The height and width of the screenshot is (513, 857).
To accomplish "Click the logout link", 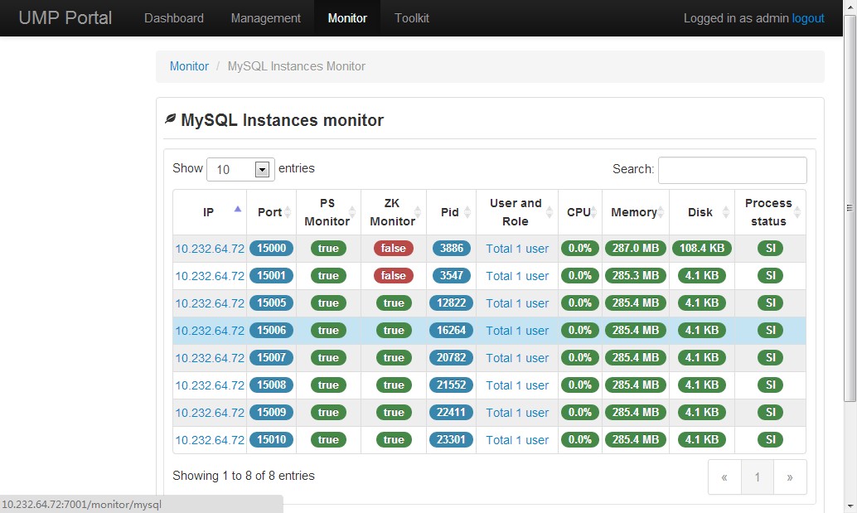I will (x=808, y=18).
